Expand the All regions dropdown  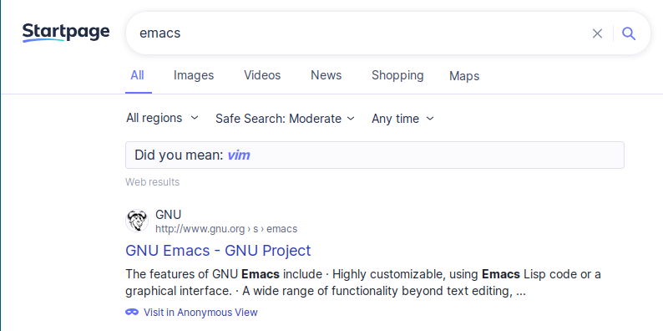162,118
